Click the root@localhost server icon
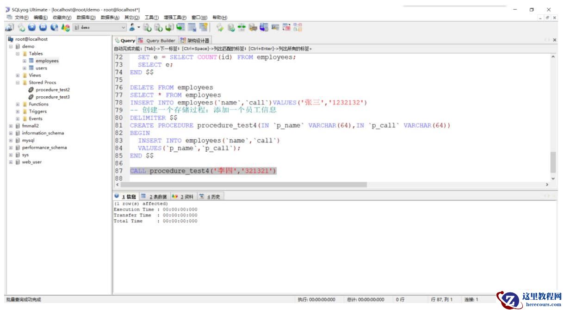 tap(11, 39)
